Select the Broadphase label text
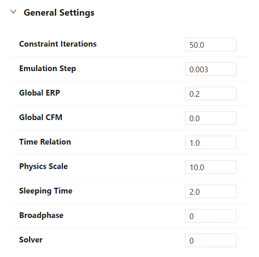259x257 pixels. coord(41,215)
